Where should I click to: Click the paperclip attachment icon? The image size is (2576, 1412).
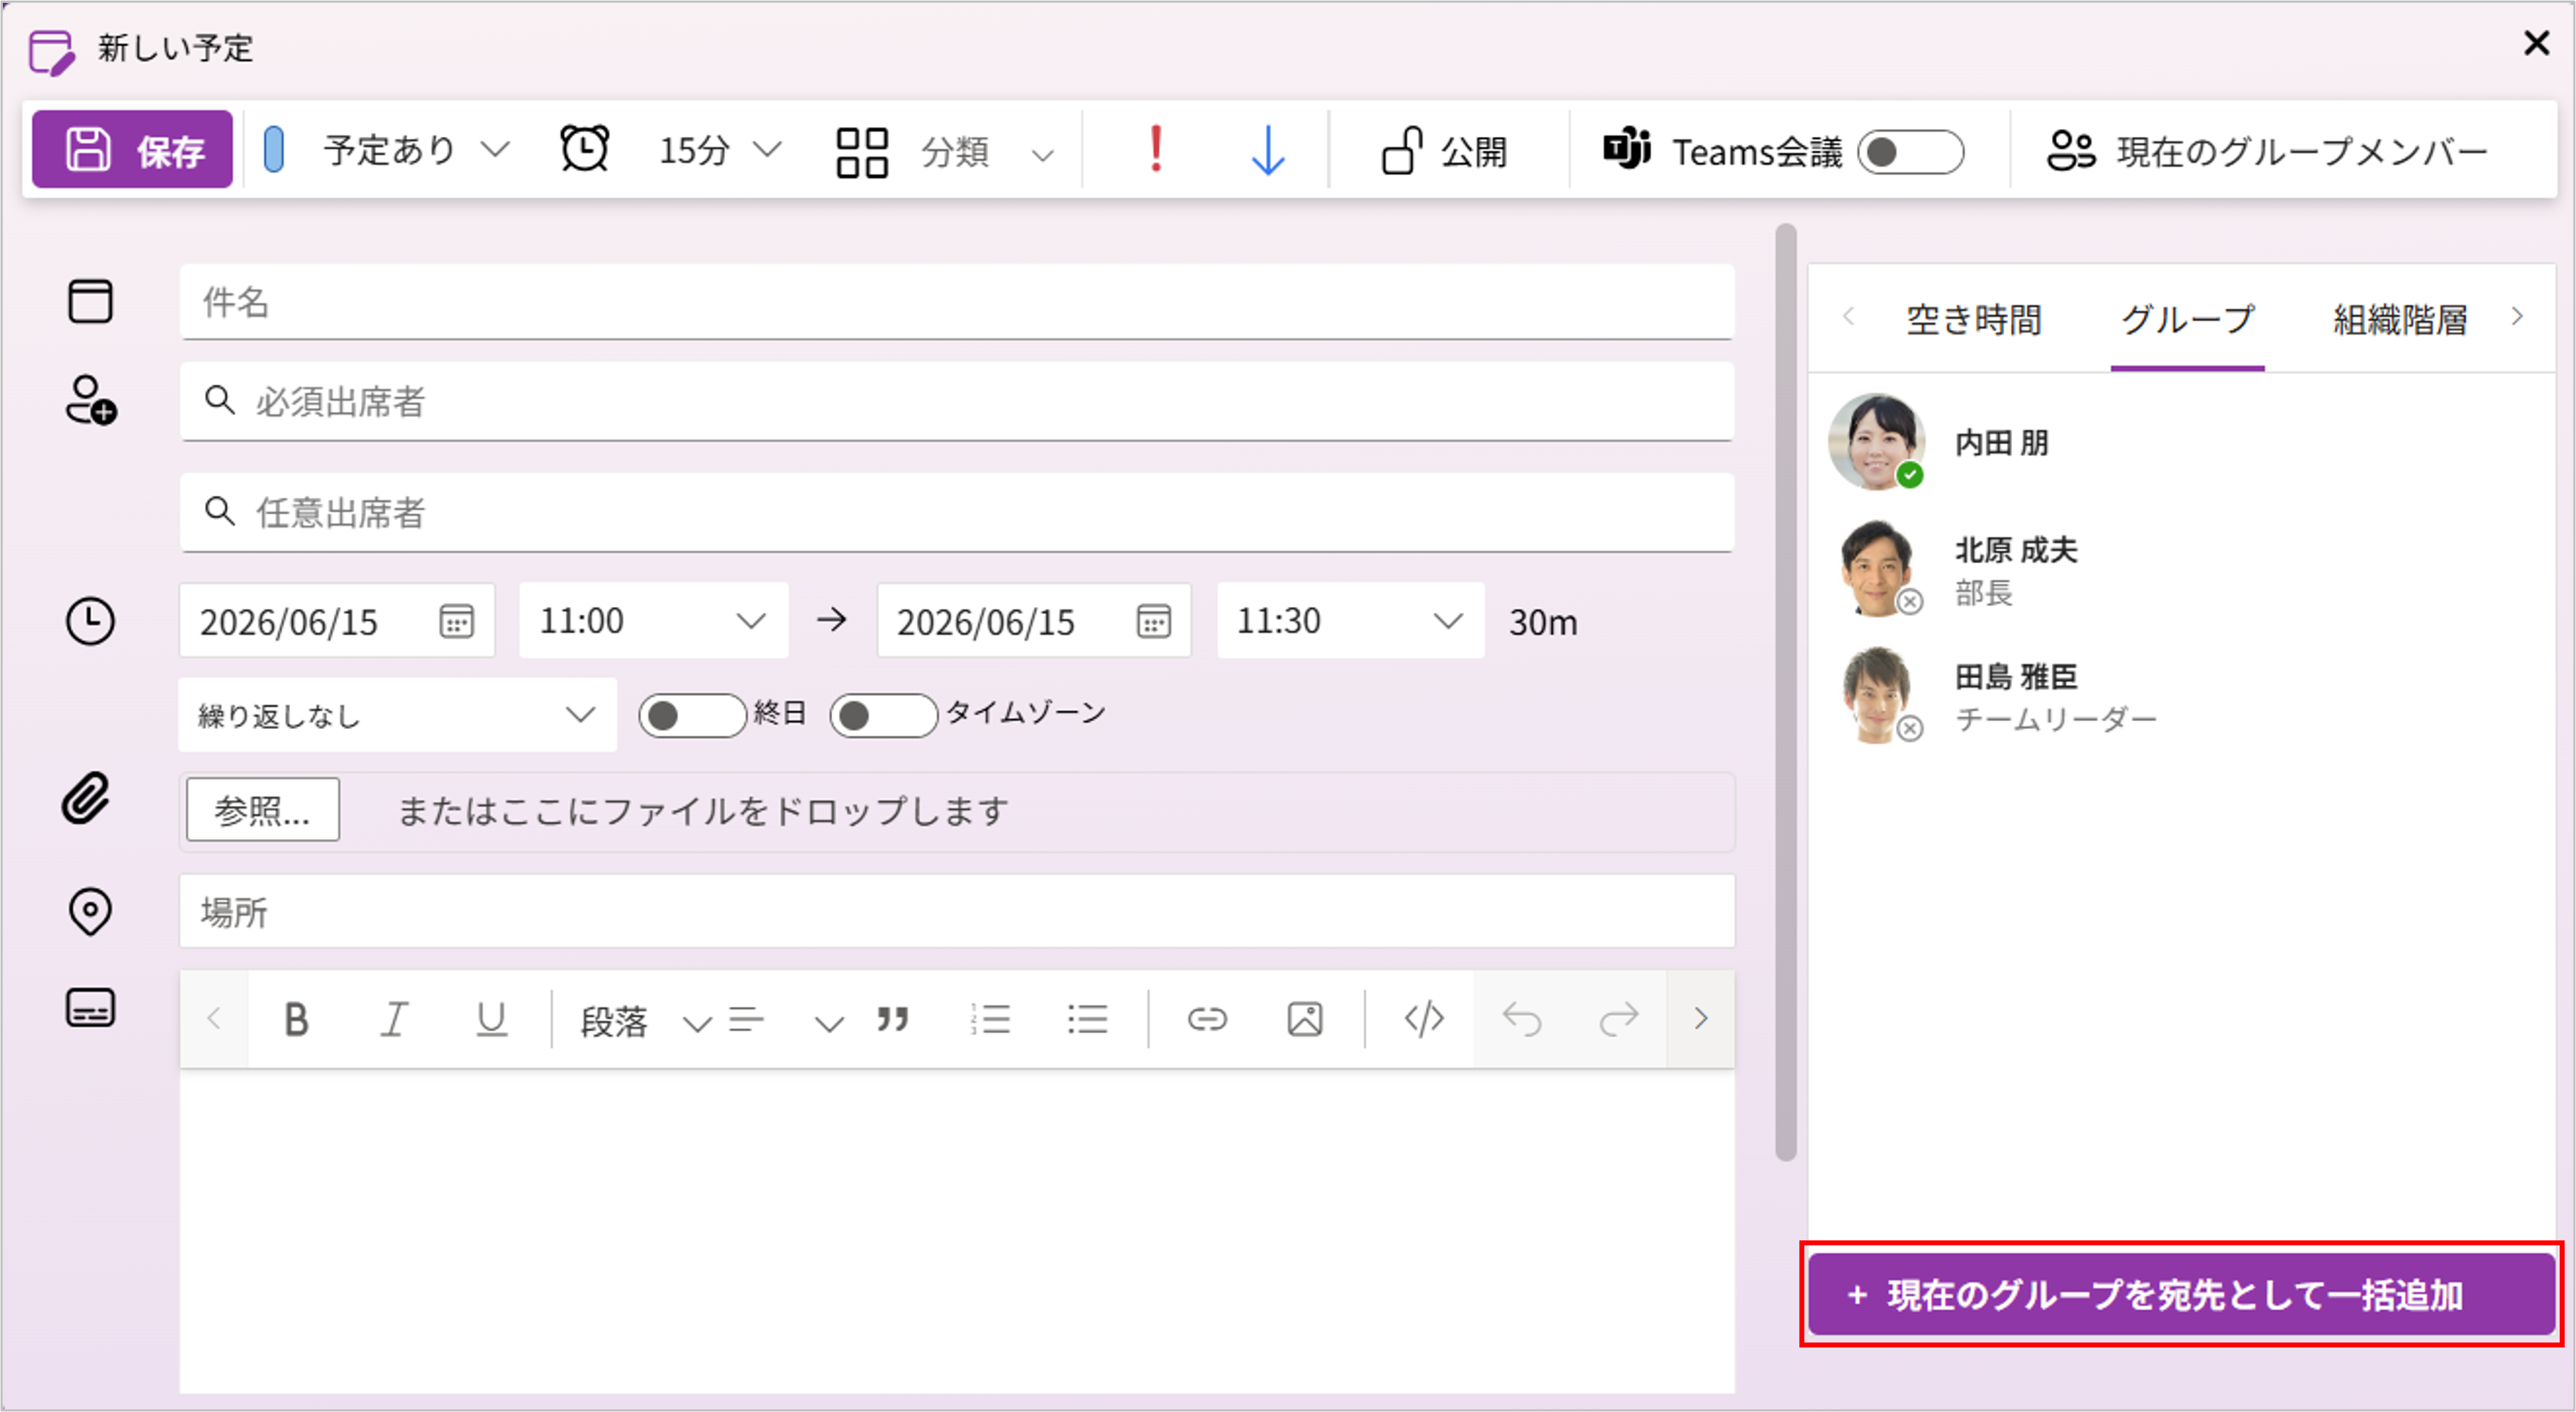(x=86, y=799)
